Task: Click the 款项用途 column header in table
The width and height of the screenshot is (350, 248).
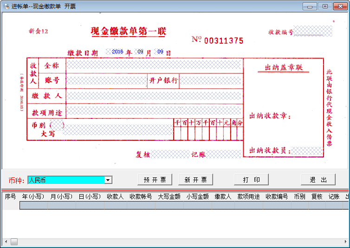Action: pyautogui.click(x=249, y=196)
